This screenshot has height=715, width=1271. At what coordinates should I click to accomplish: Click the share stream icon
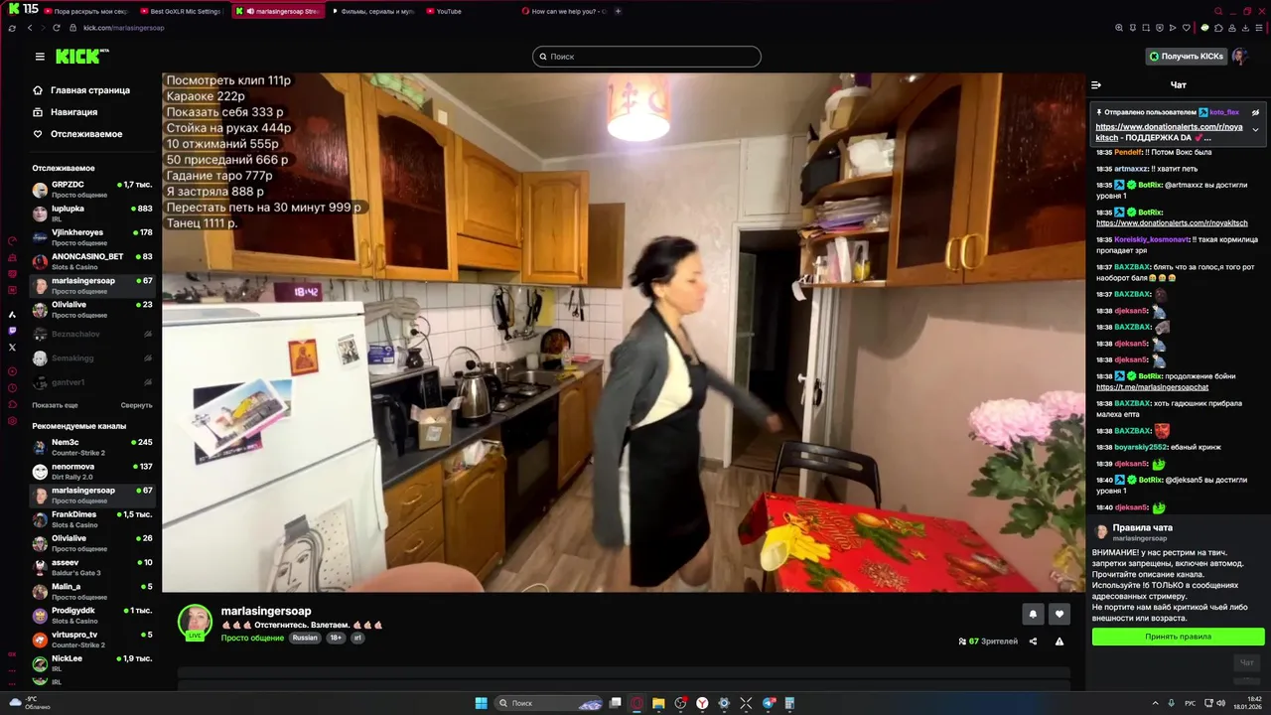coord(1033,642)
